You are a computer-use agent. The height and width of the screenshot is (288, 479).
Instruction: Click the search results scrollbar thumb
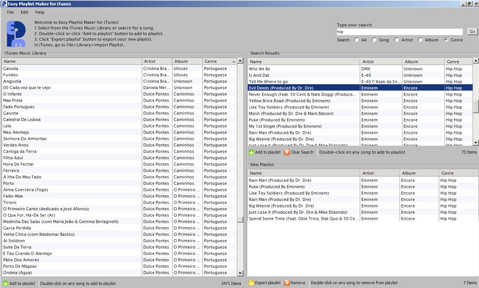[x=476, y=106]
